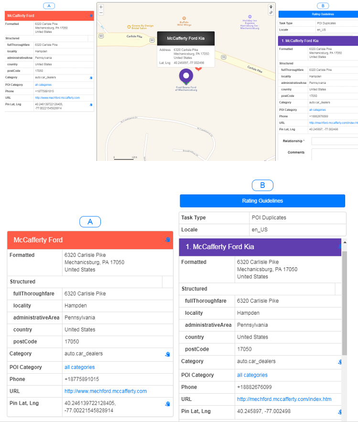Open all categories link in small panel B
Image resolution: width=358 pixels, height=422 pixels.
click(317, 110)
